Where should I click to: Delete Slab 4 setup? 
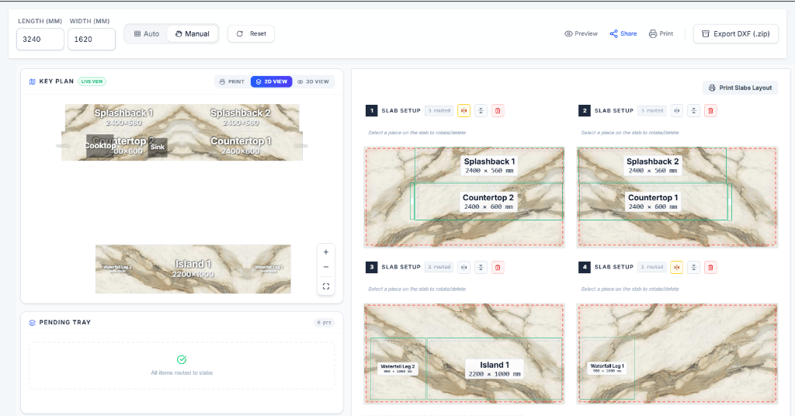coord(711,267)
